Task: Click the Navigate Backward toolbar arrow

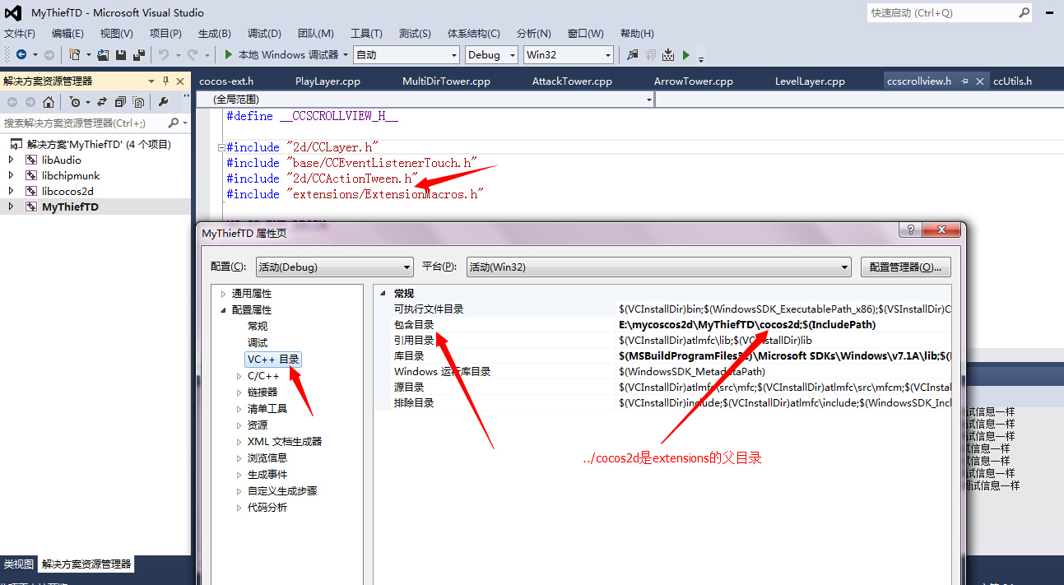Action: pos(21,54)
